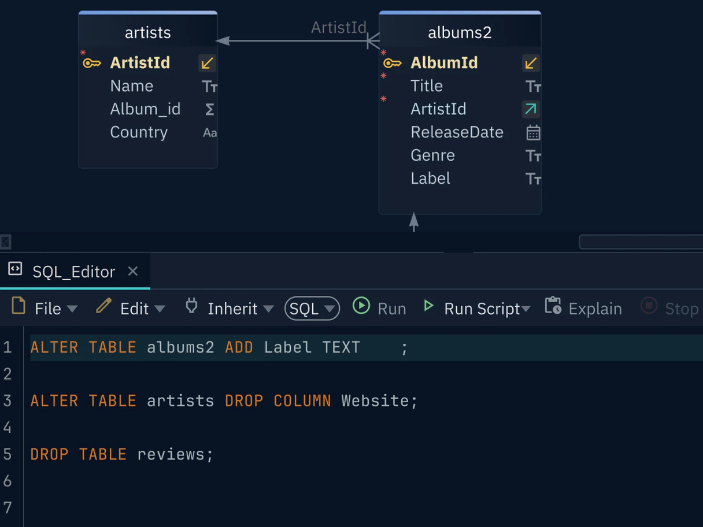Click the Aa type icon beside Country
Image resolution: width=703 pixels, height=527 pixels.
pos(210,133)
